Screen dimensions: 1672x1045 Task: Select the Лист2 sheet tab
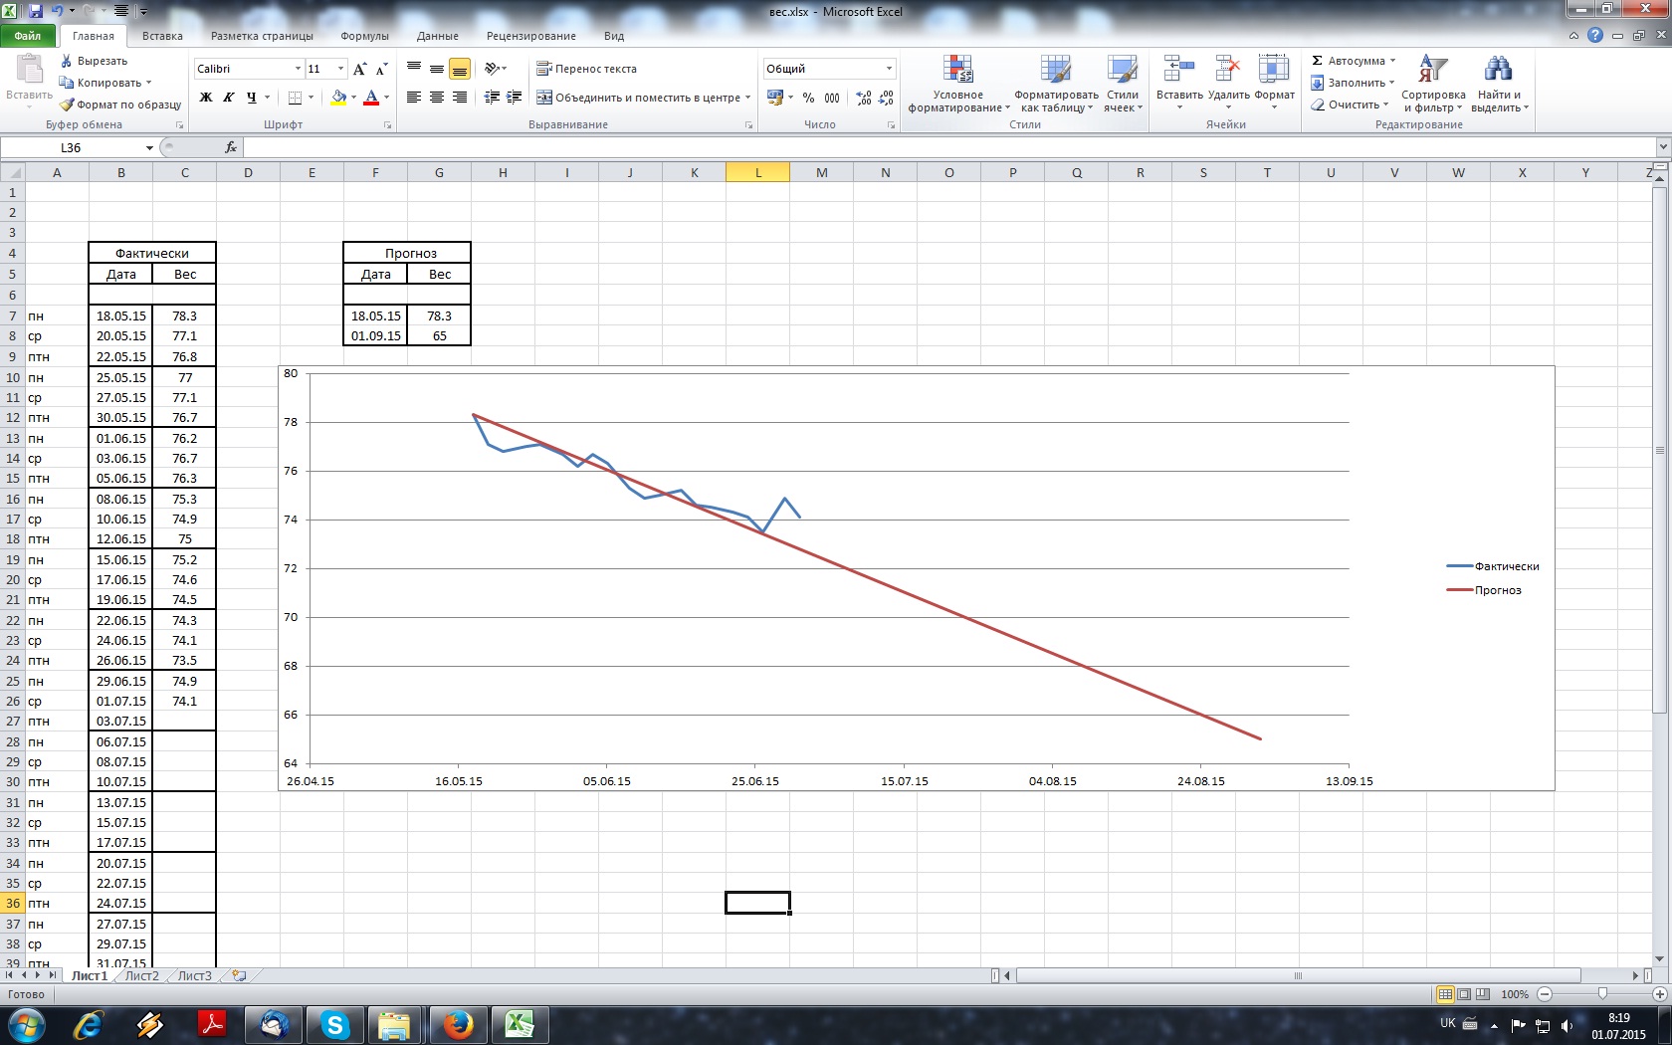141,976
